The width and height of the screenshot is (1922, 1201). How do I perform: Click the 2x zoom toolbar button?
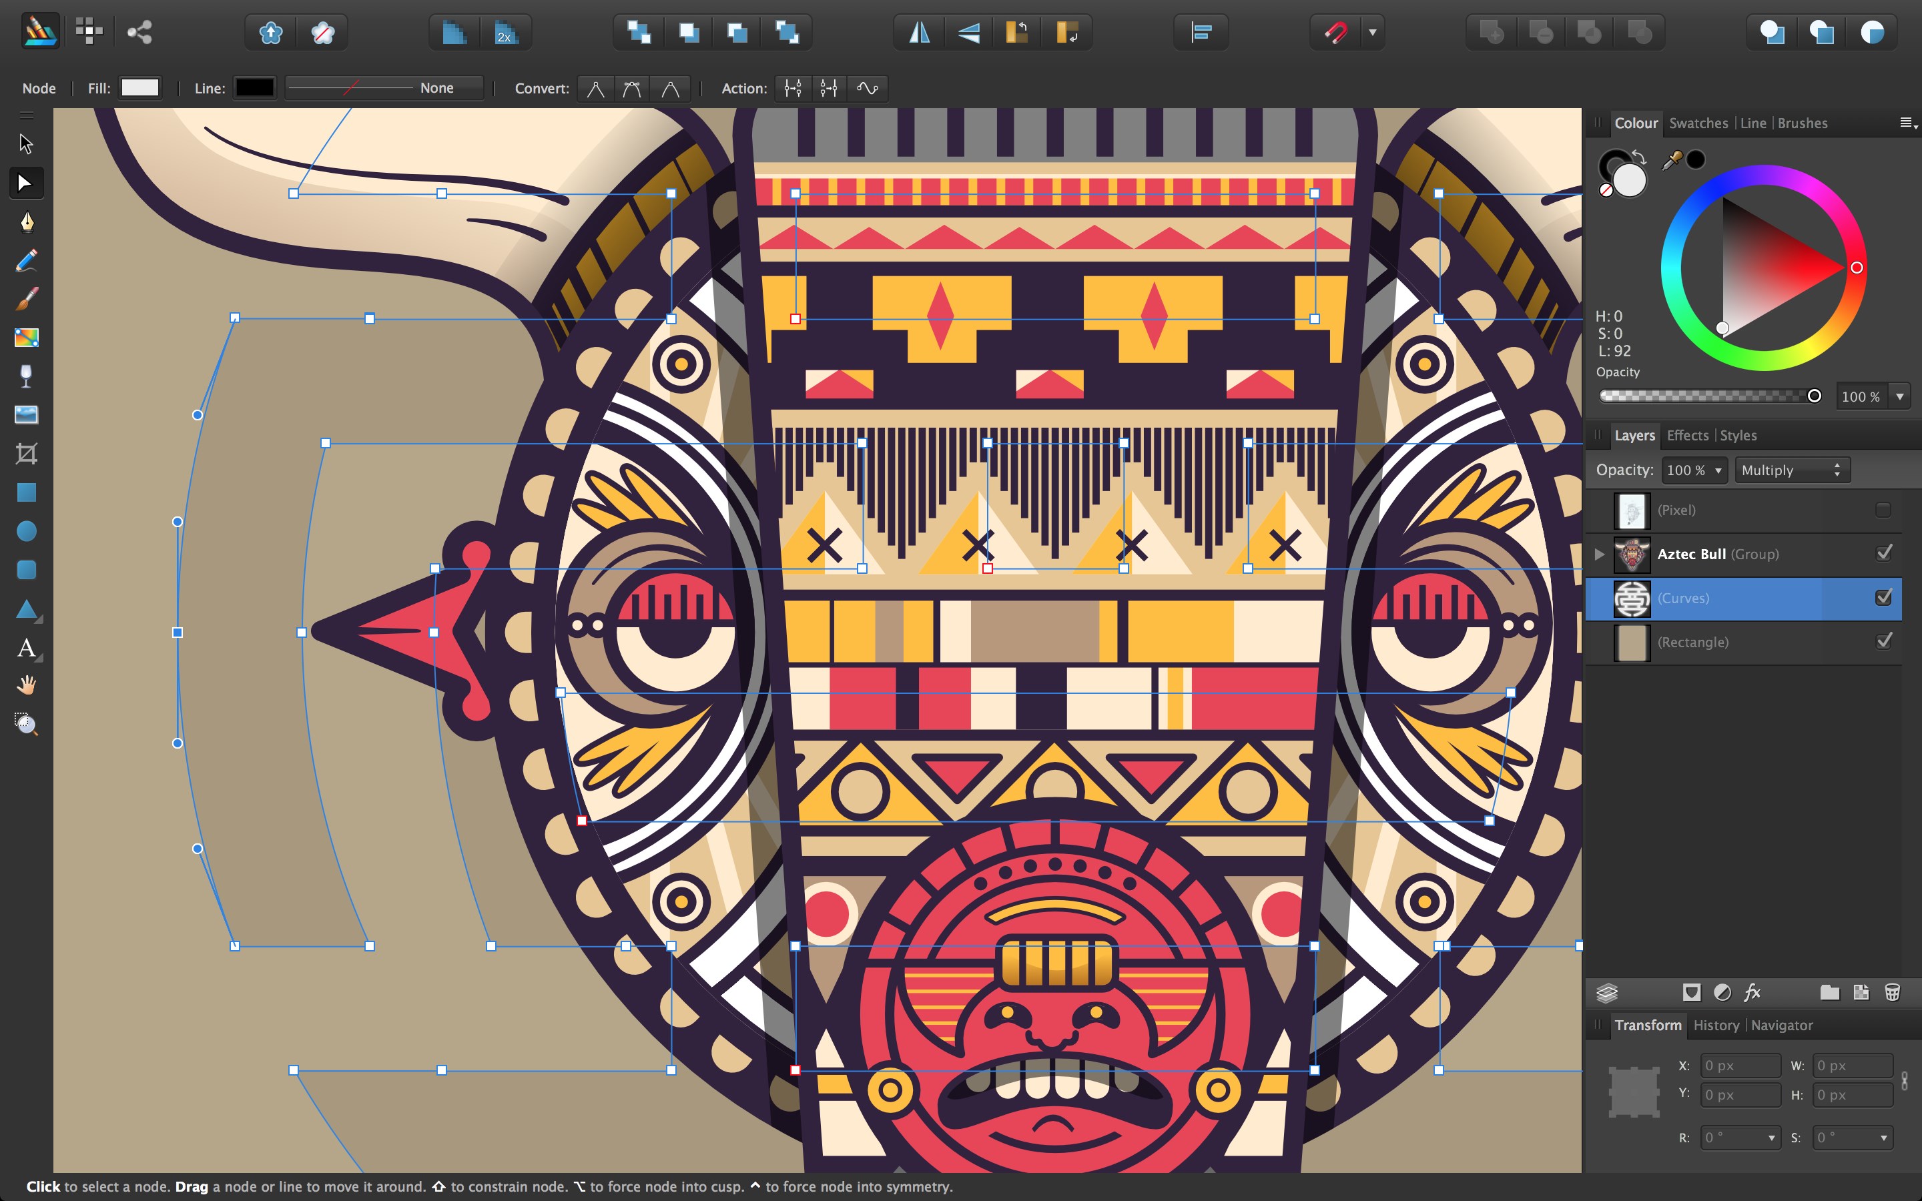pyautogui.click(x=506, y=33)
